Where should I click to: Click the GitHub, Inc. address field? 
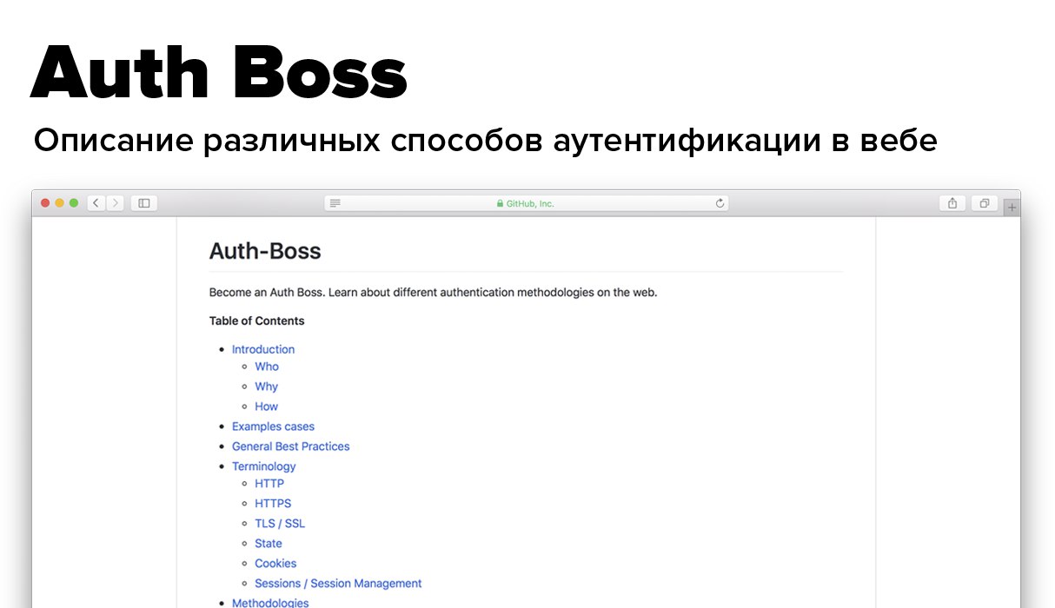pyautogui.click(x=527, y=203)
